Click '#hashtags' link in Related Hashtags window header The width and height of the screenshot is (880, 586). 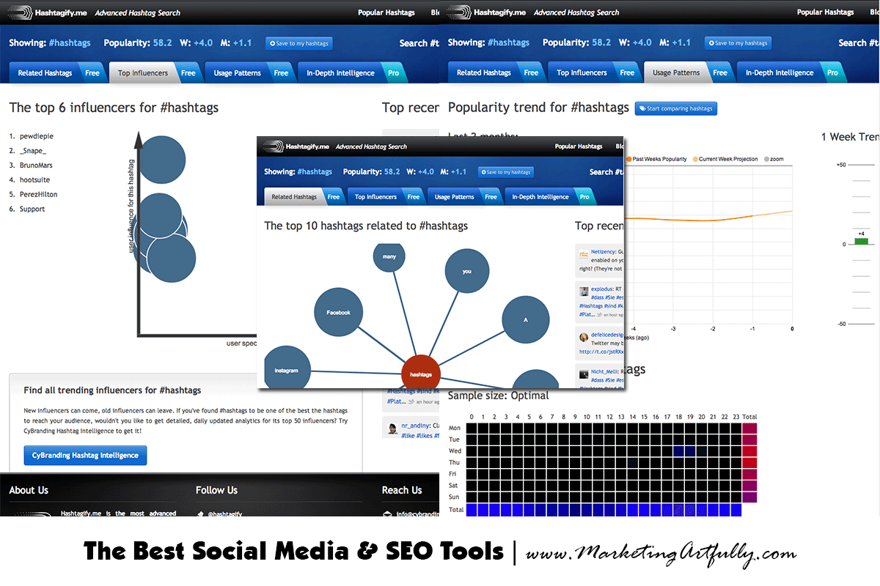(x=314, y=172)
